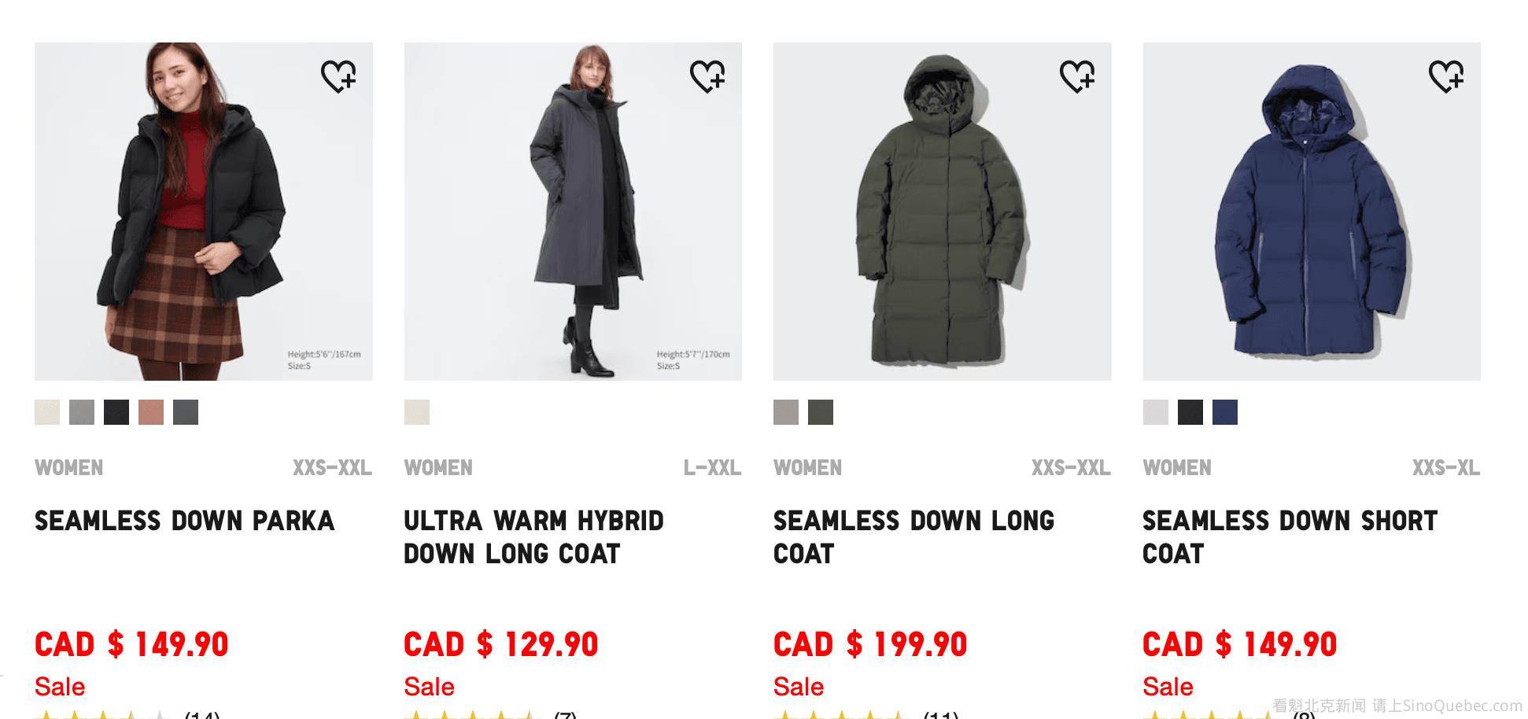Open Seamless Down Short Coat title link
This screenshot has height=719, width=1528.
pos(1289,537)
